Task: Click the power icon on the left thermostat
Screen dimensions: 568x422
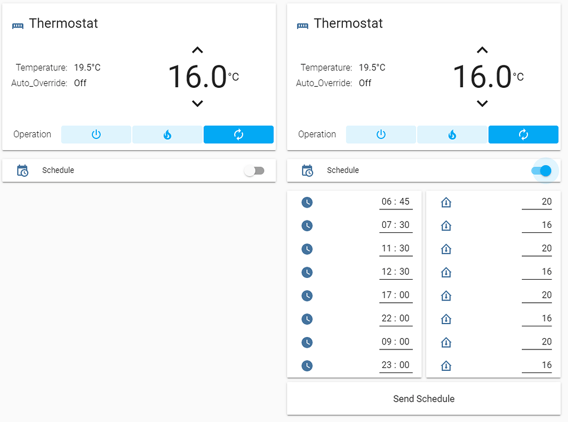Action: [96, 134]
